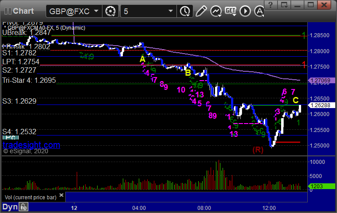Click the 10000 volume axis label
Image resolution: width=337 pixels, height=213 pixels.
317,162
